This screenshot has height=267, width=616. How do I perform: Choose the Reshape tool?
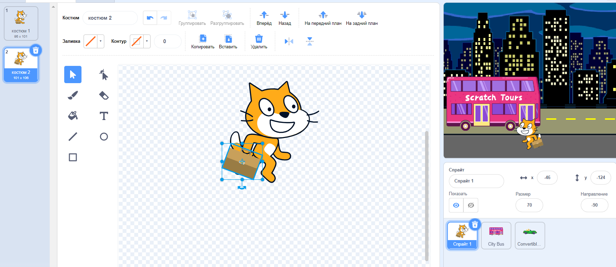point(104,75)
